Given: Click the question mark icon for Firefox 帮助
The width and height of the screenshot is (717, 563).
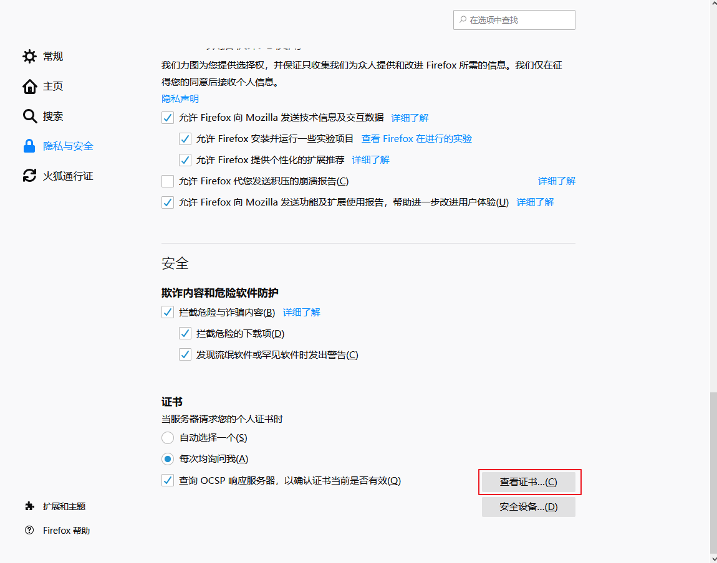Looking at the screenshot, I should click(x=29, y=530).
